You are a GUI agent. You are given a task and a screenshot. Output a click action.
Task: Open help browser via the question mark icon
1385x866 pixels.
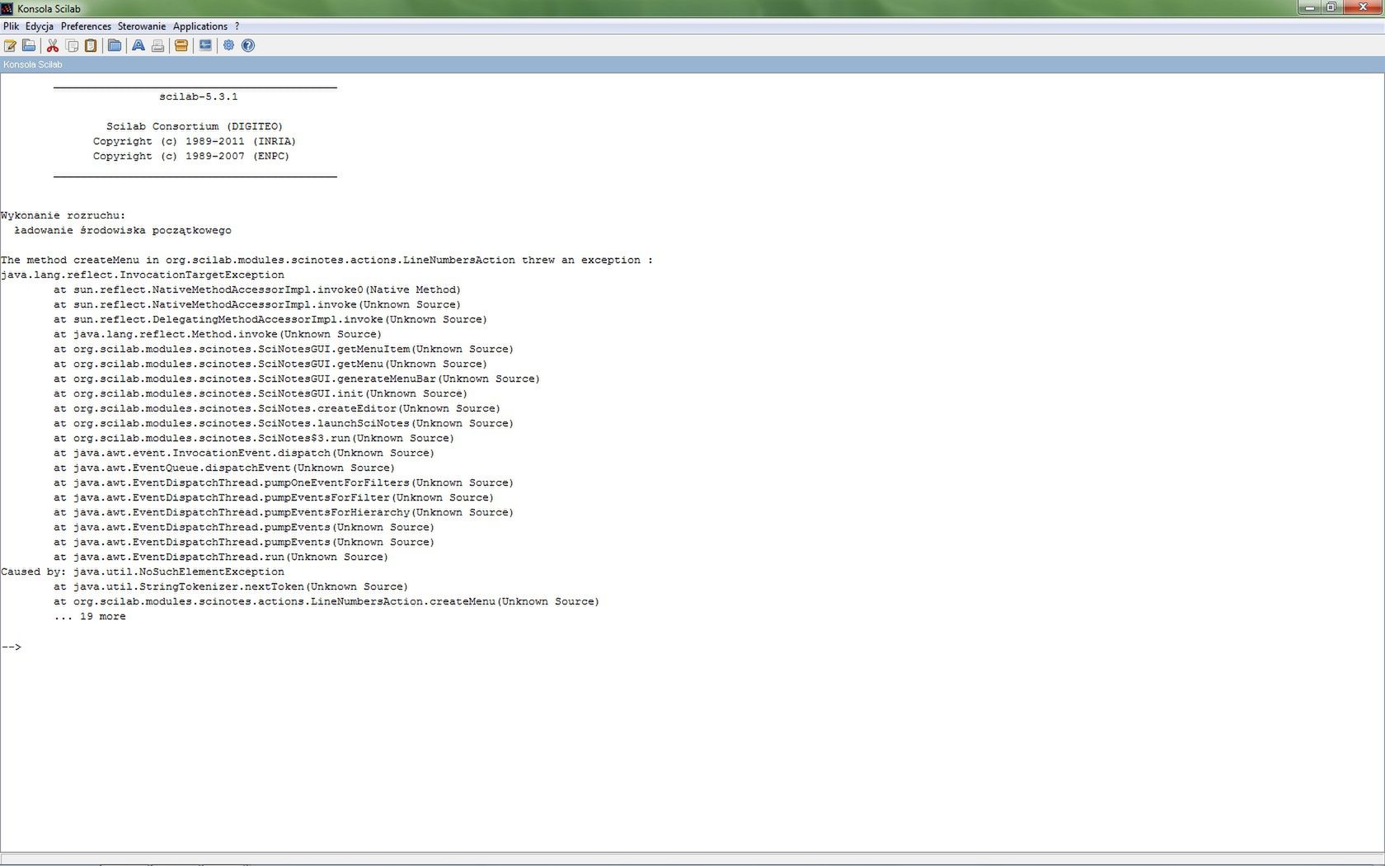(248, 45)
